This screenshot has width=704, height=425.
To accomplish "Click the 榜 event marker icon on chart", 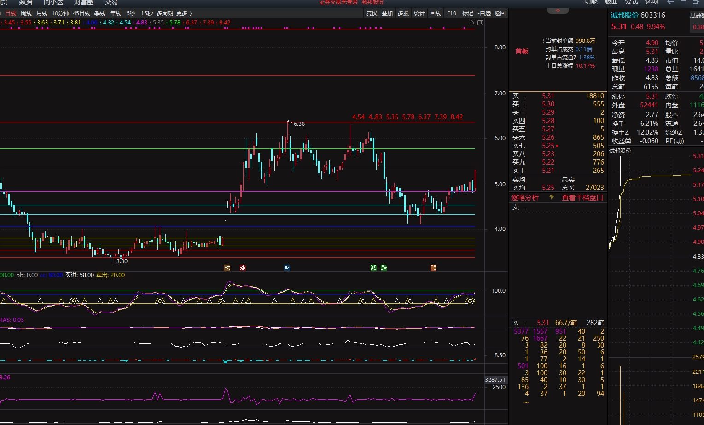I will (227, 268).
